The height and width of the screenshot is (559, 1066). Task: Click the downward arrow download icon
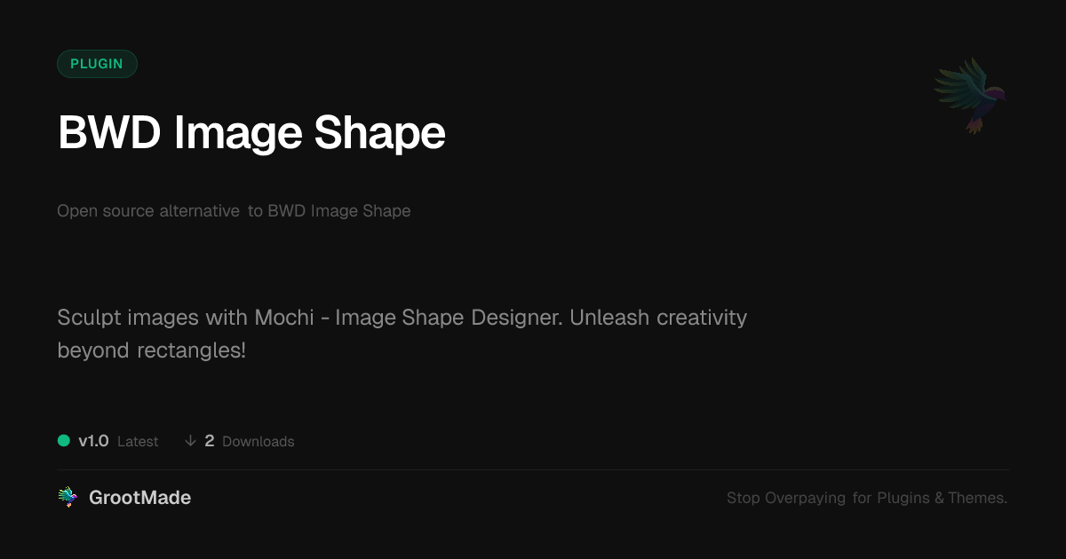click(190, 441)
